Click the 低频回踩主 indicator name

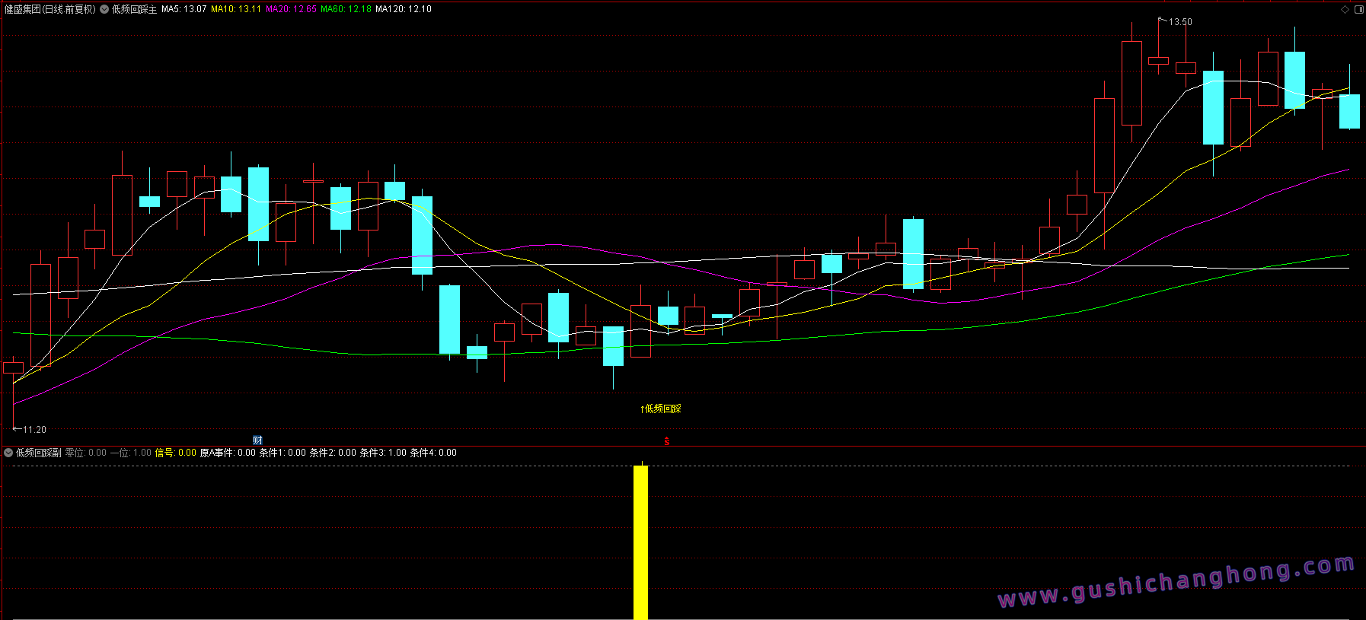135,9
